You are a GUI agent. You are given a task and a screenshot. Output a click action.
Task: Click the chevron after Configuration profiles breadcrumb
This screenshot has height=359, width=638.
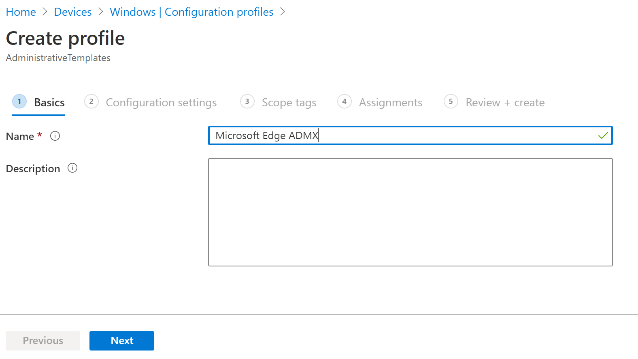click(283, 12)
